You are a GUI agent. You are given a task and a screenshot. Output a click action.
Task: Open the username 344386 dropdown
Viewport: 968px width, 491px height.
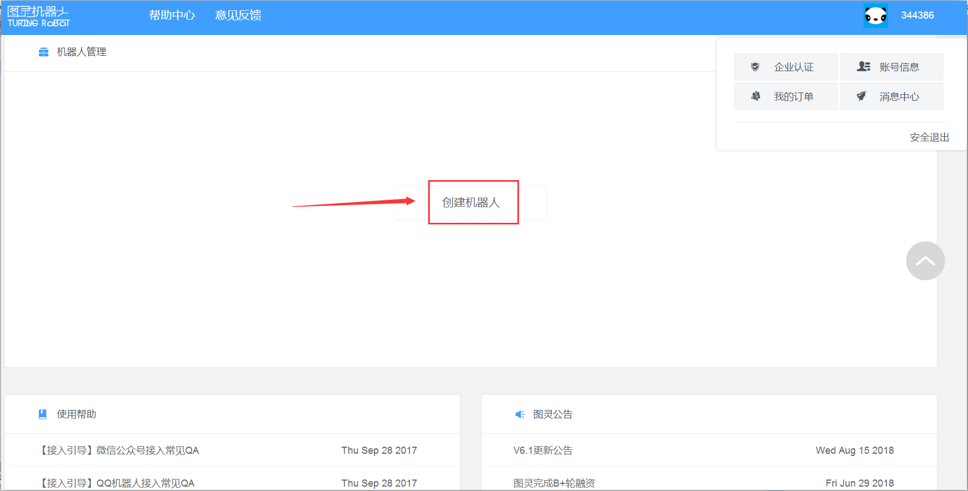coord(917,15)
